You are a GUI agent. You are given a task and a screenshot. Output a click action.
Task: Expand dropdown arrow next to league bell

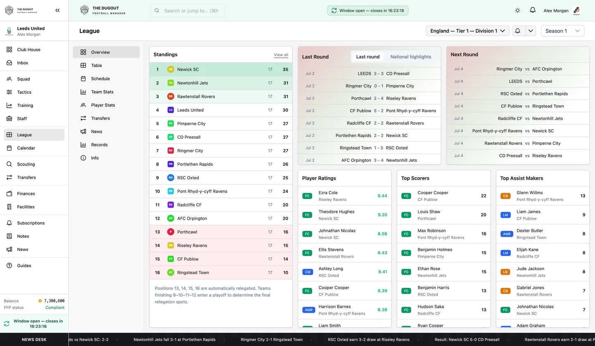pyautogui.click(x=531, y=31)
